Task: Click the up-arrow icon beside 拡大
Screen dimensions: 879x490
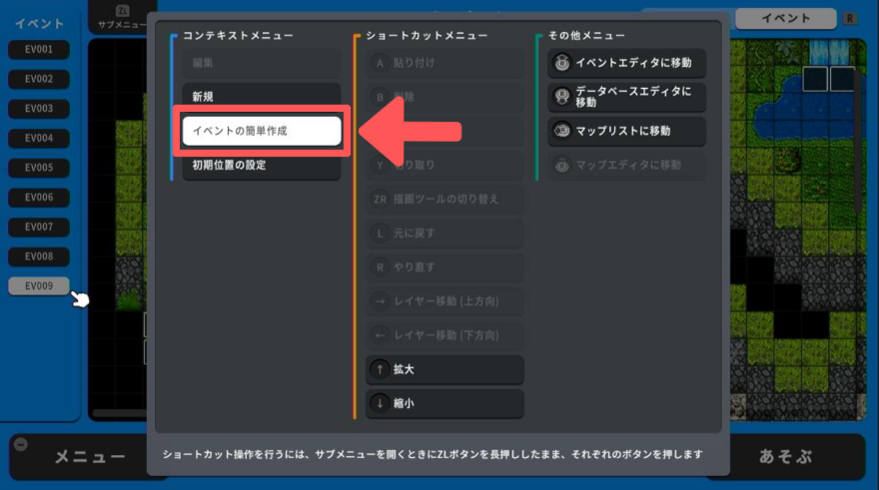Action: click(x=381, y=369)
